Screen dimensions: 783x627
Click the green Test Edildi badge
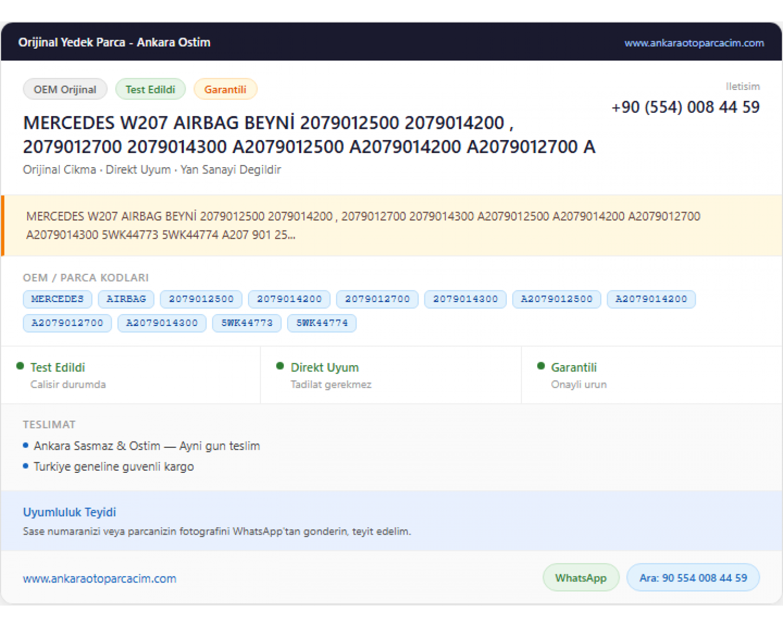click(150, 89)
